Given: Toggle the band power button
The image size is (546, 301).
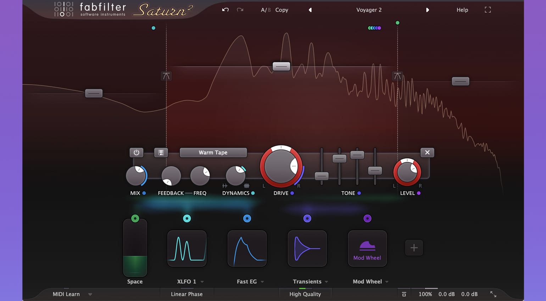Looking at the screenshot, I should pos(136,153).
